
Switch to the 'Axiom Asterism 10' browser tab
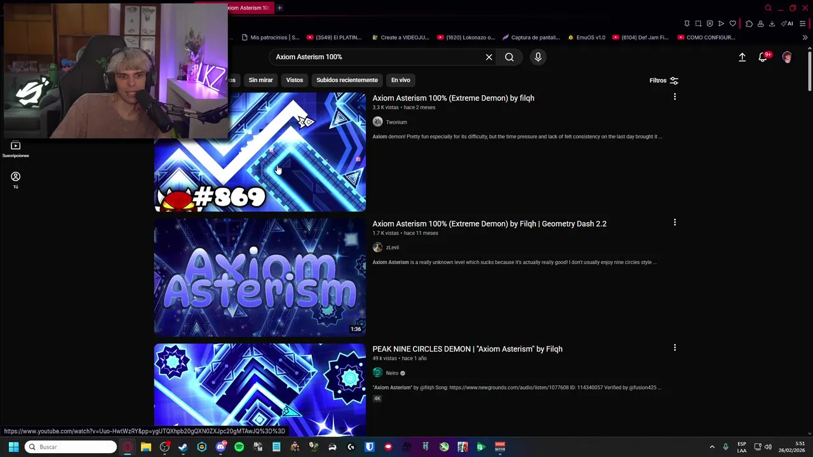249,8
